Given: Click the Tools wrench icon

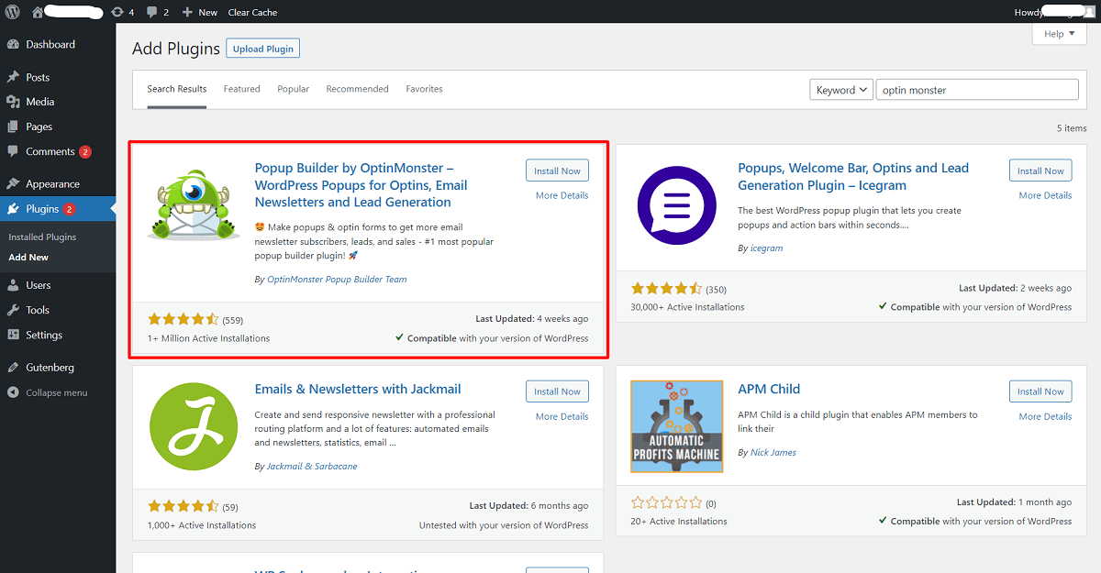Looking at the screenshot, I should tap(13, 310).
